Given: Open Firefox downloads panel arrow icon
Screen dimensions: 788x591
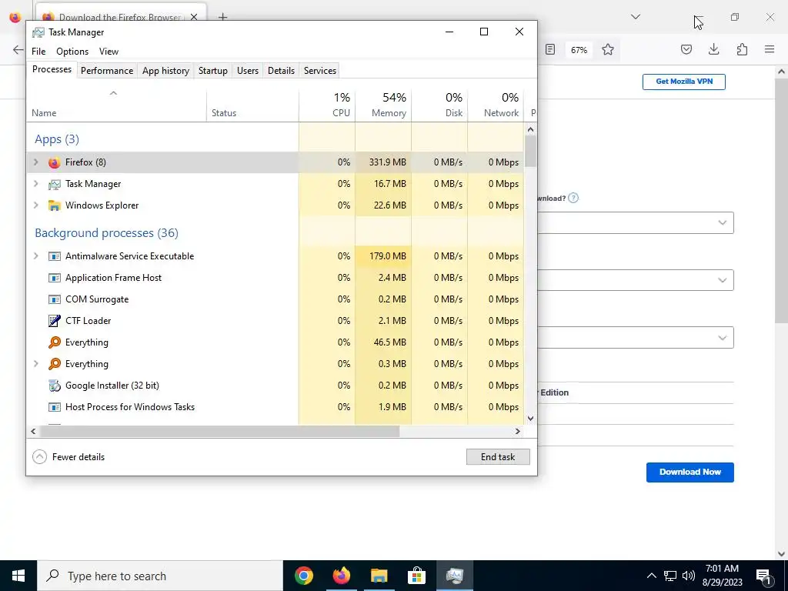Looking at the screenshot, I should coord(713,49).
